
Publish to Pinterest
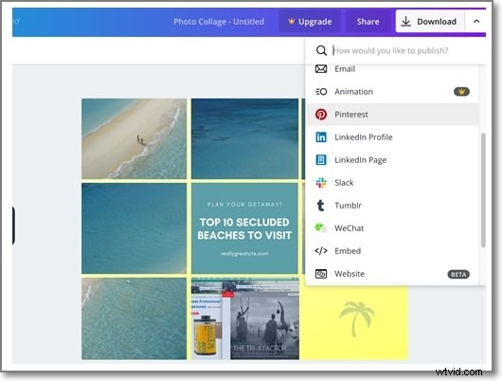coord(392,115)
